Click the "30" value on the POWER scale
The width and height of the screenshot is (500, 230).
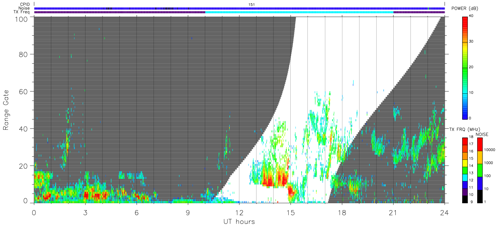tap(471, 42)
